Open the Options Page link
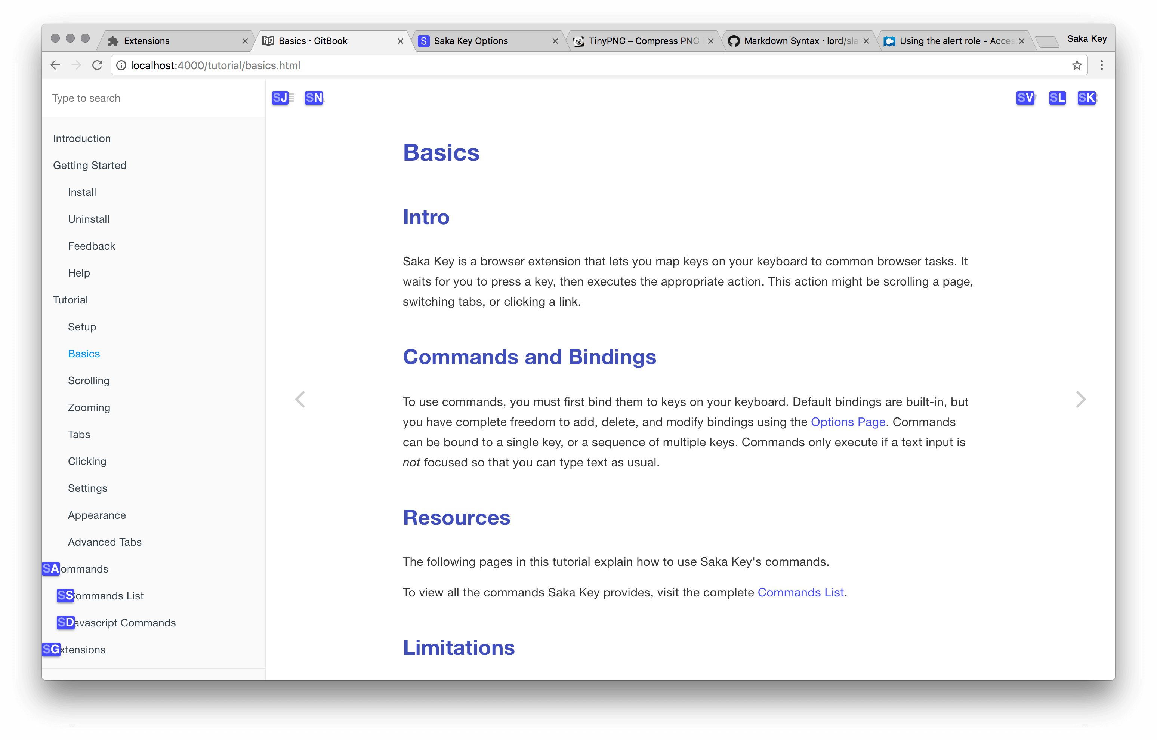 point(848,422)
